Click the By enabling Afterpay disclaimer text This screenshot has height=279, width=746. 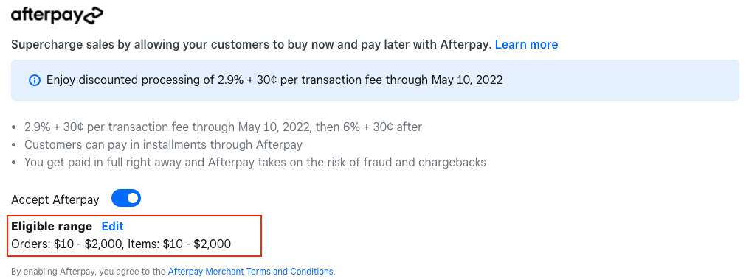coord(89,272)
